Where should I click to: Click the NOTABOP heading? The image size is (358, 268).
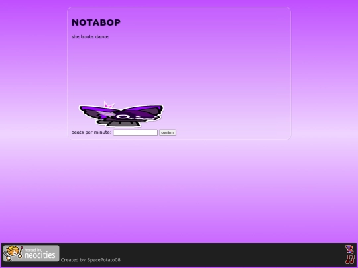pos(96,22)
